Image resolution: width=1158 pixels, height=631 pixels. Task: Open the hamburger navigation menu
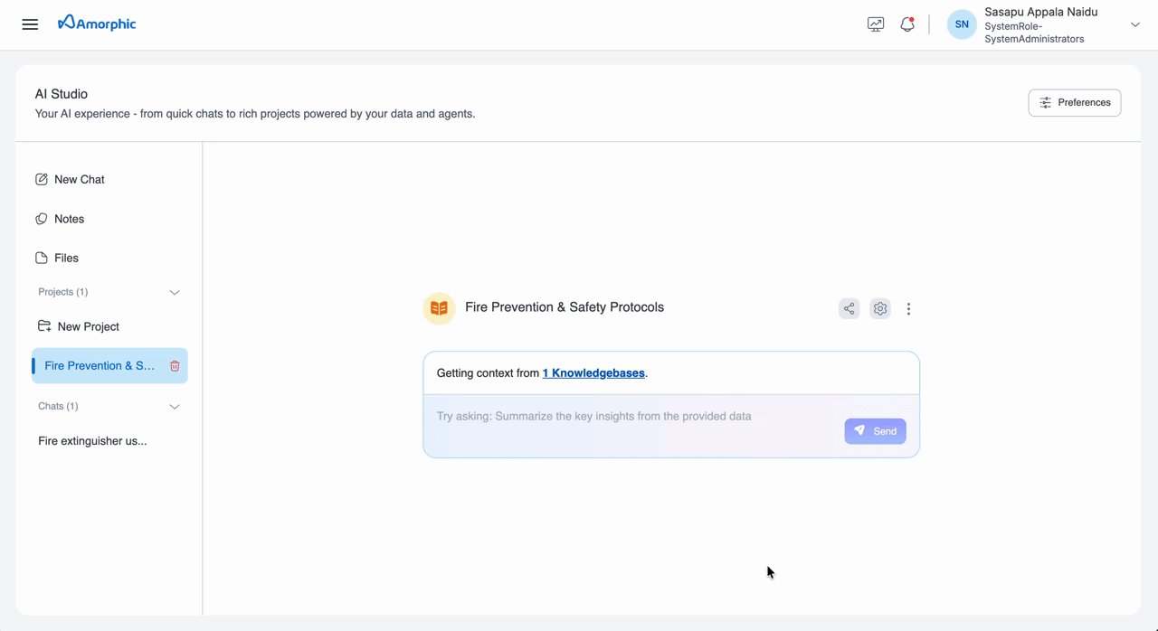[x=30, y=24]
